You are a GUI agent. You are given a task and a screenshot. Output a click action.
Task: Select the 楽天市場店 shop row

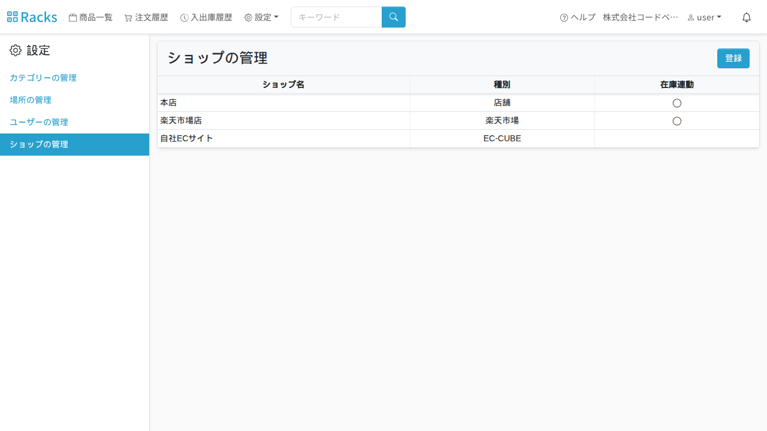[x=458, y=121]
